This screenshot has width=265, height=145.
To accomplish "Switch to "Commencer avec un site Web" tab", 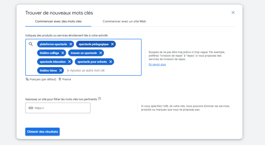I will pos(124,21).
